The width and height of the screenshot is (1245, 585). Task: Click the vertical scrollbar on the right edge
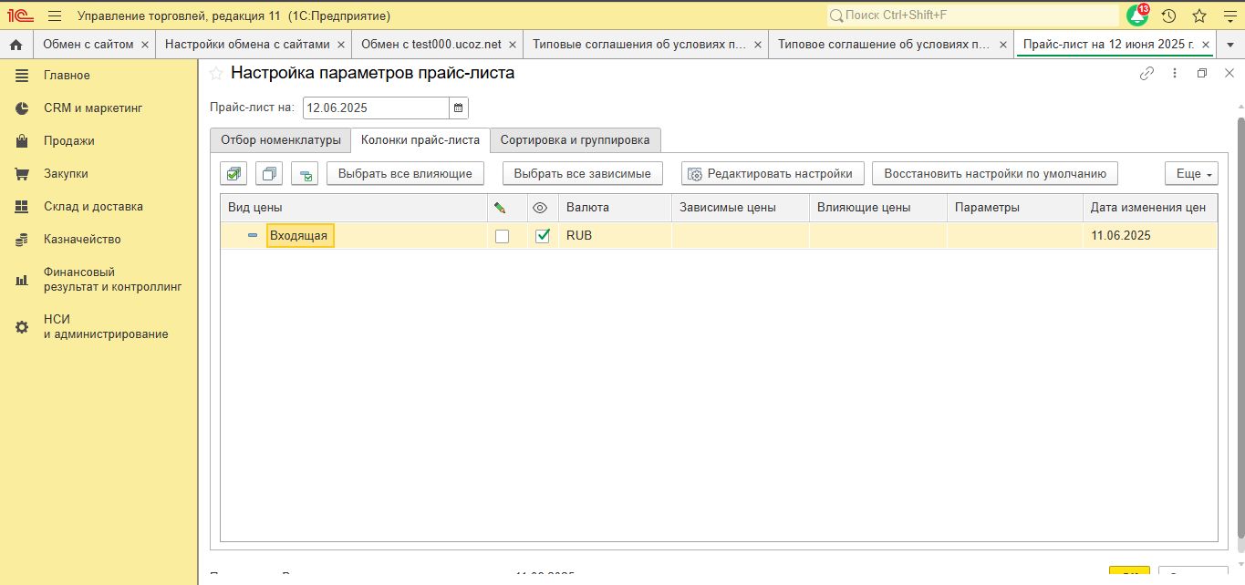pos(1240,328)
